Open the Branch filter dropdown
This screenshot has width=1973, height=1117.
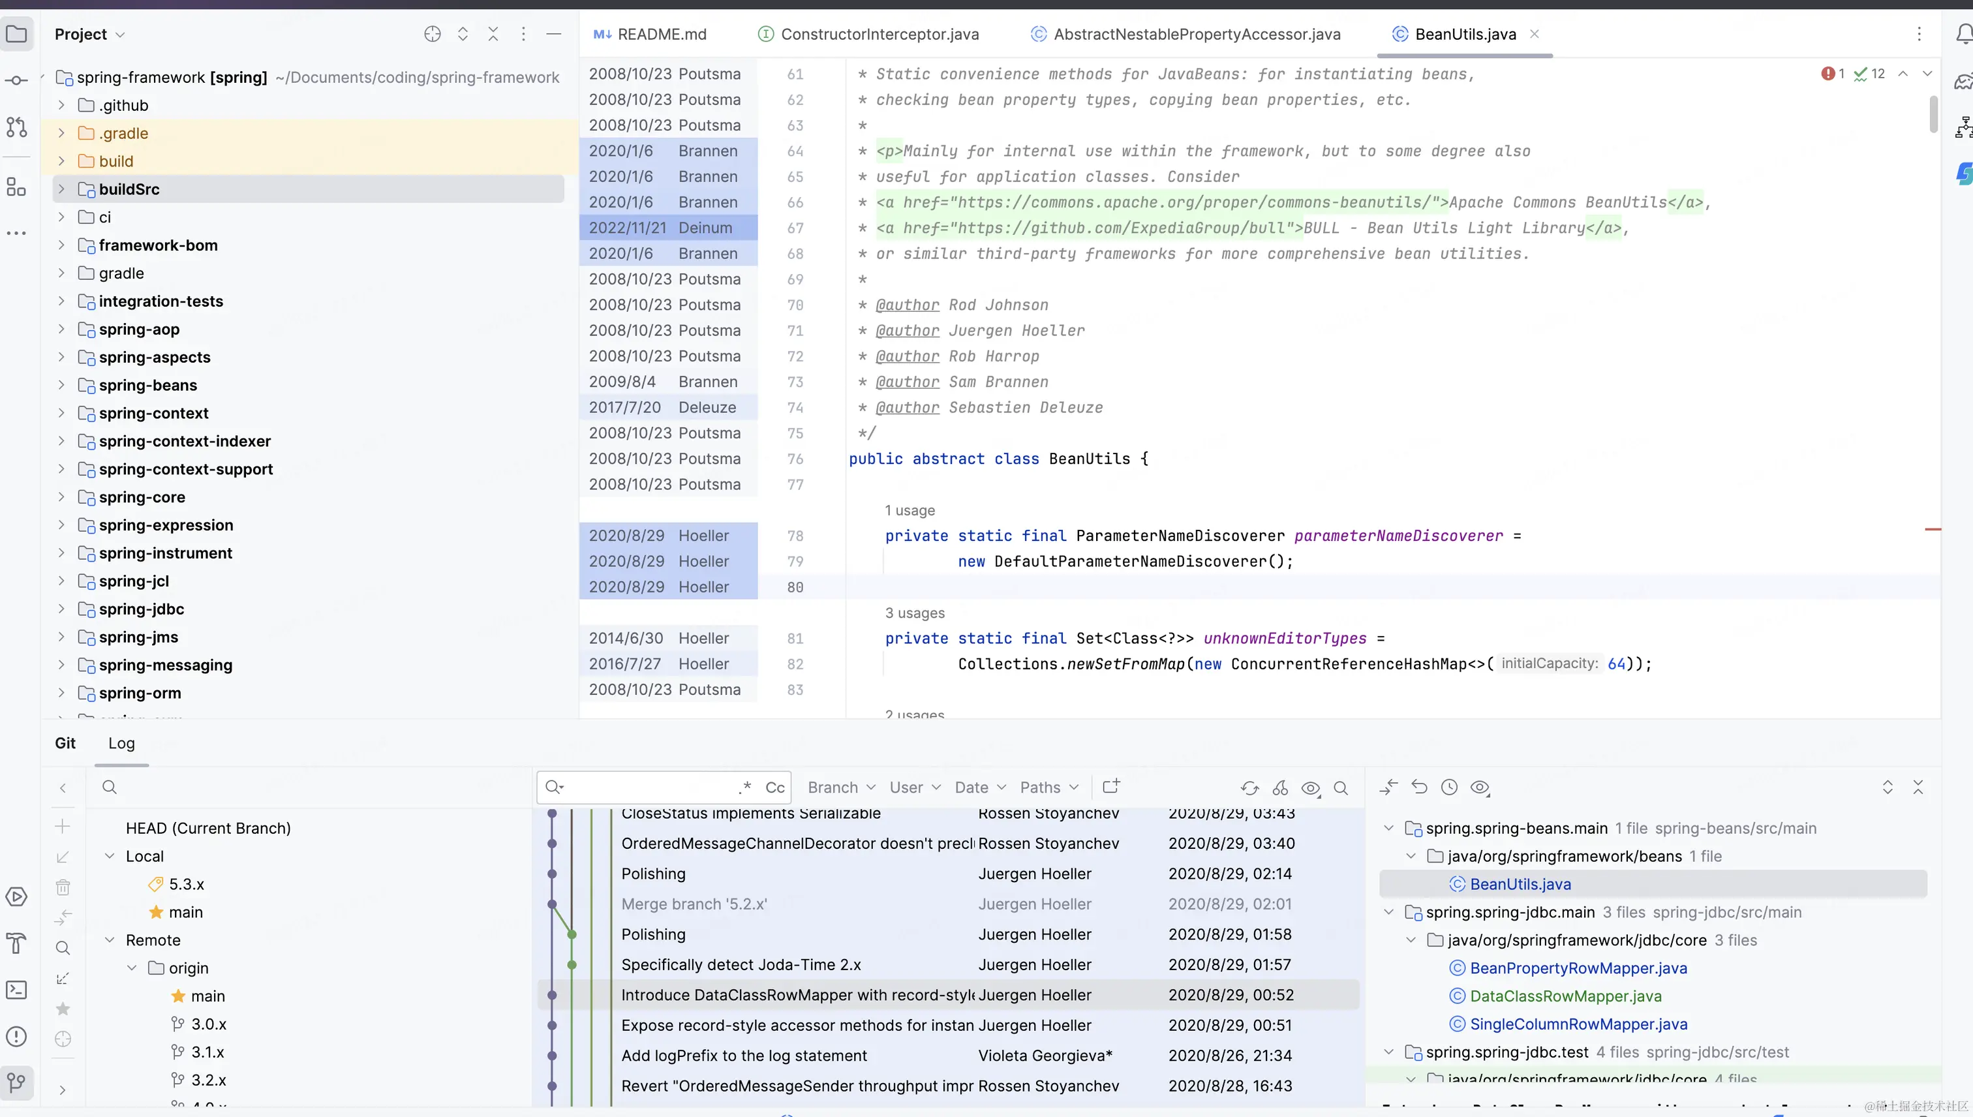[x=841, y=787]
